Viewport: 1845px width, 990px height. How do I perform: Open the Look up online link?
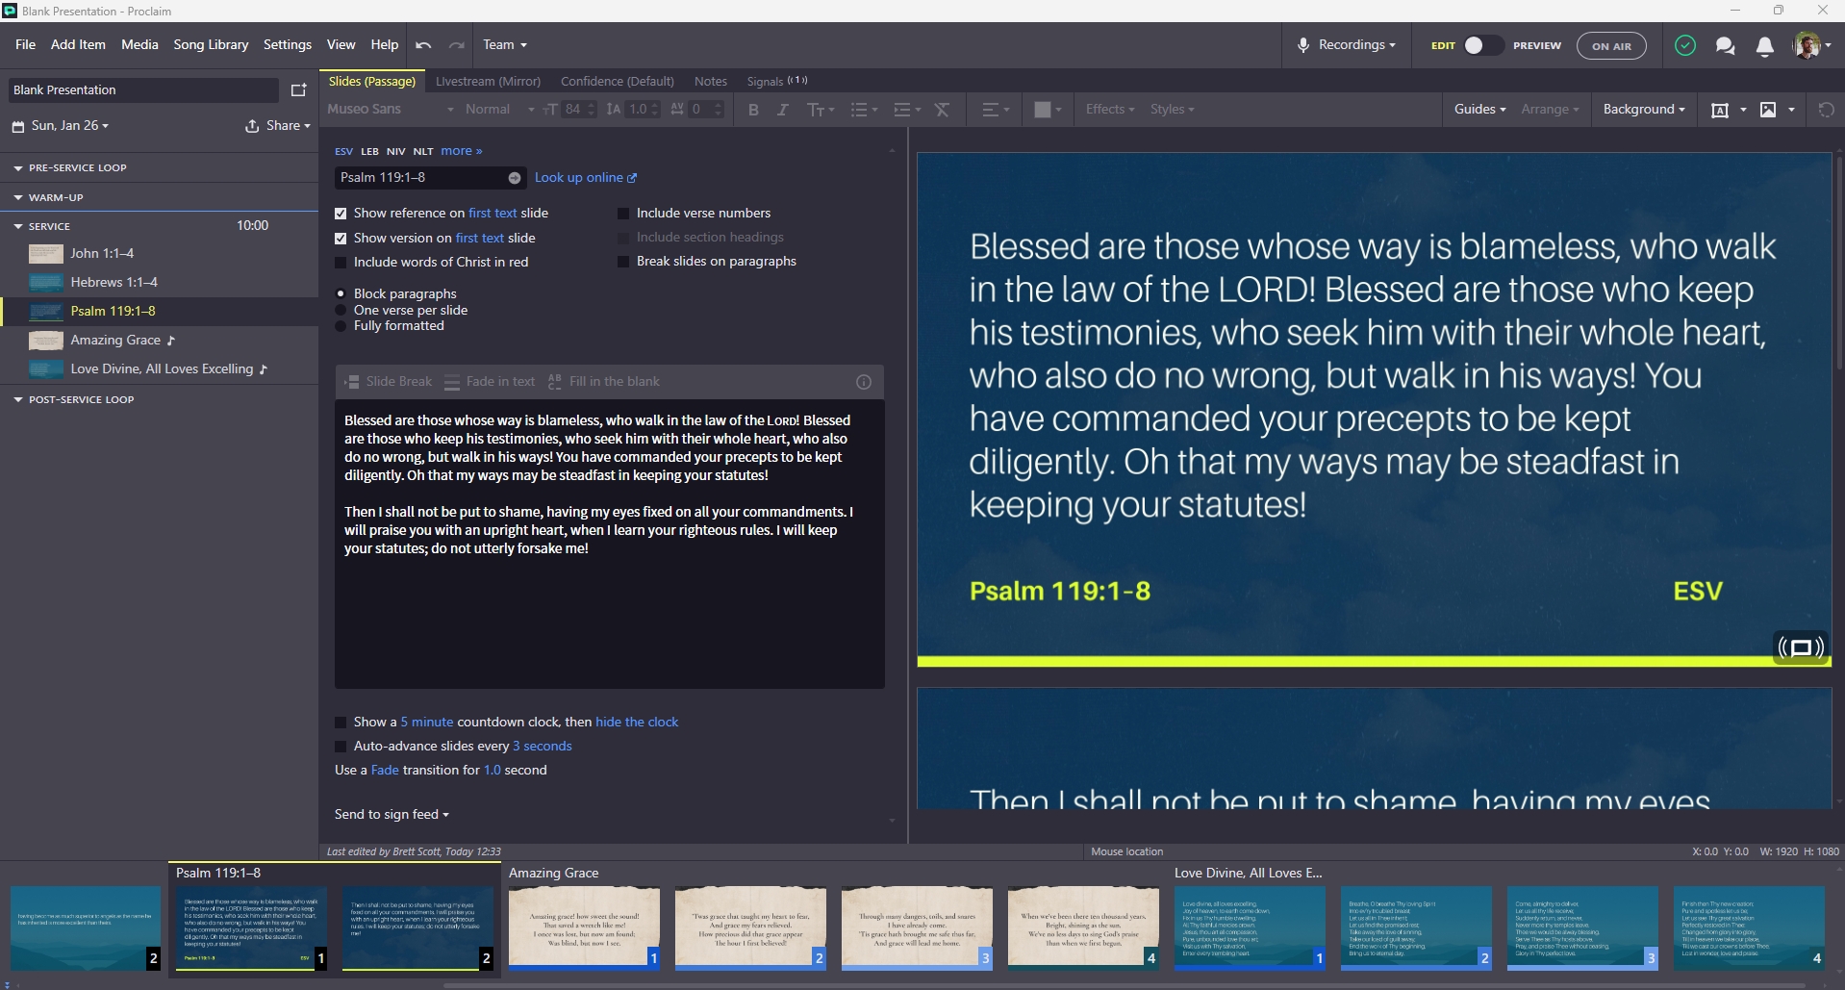click(585, 178)
